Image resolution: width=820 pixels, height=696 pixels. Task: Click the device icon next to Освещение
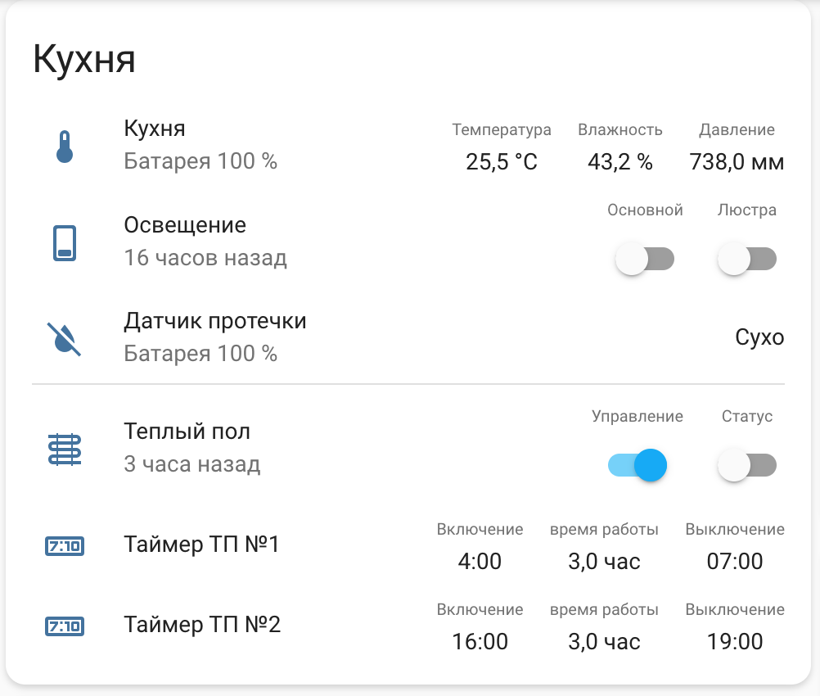tap(63, 243)
